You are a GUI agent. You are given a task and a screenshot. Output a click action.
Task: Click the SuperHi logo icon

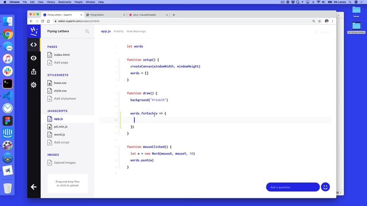[x=33, y=31]
